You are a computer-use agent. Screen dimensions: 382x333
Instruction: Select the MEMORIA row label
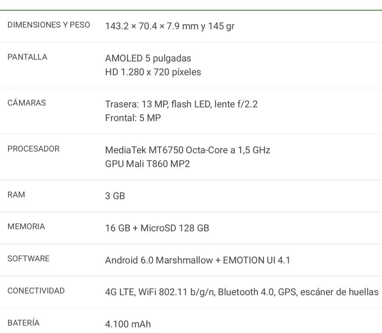(26, 227)
